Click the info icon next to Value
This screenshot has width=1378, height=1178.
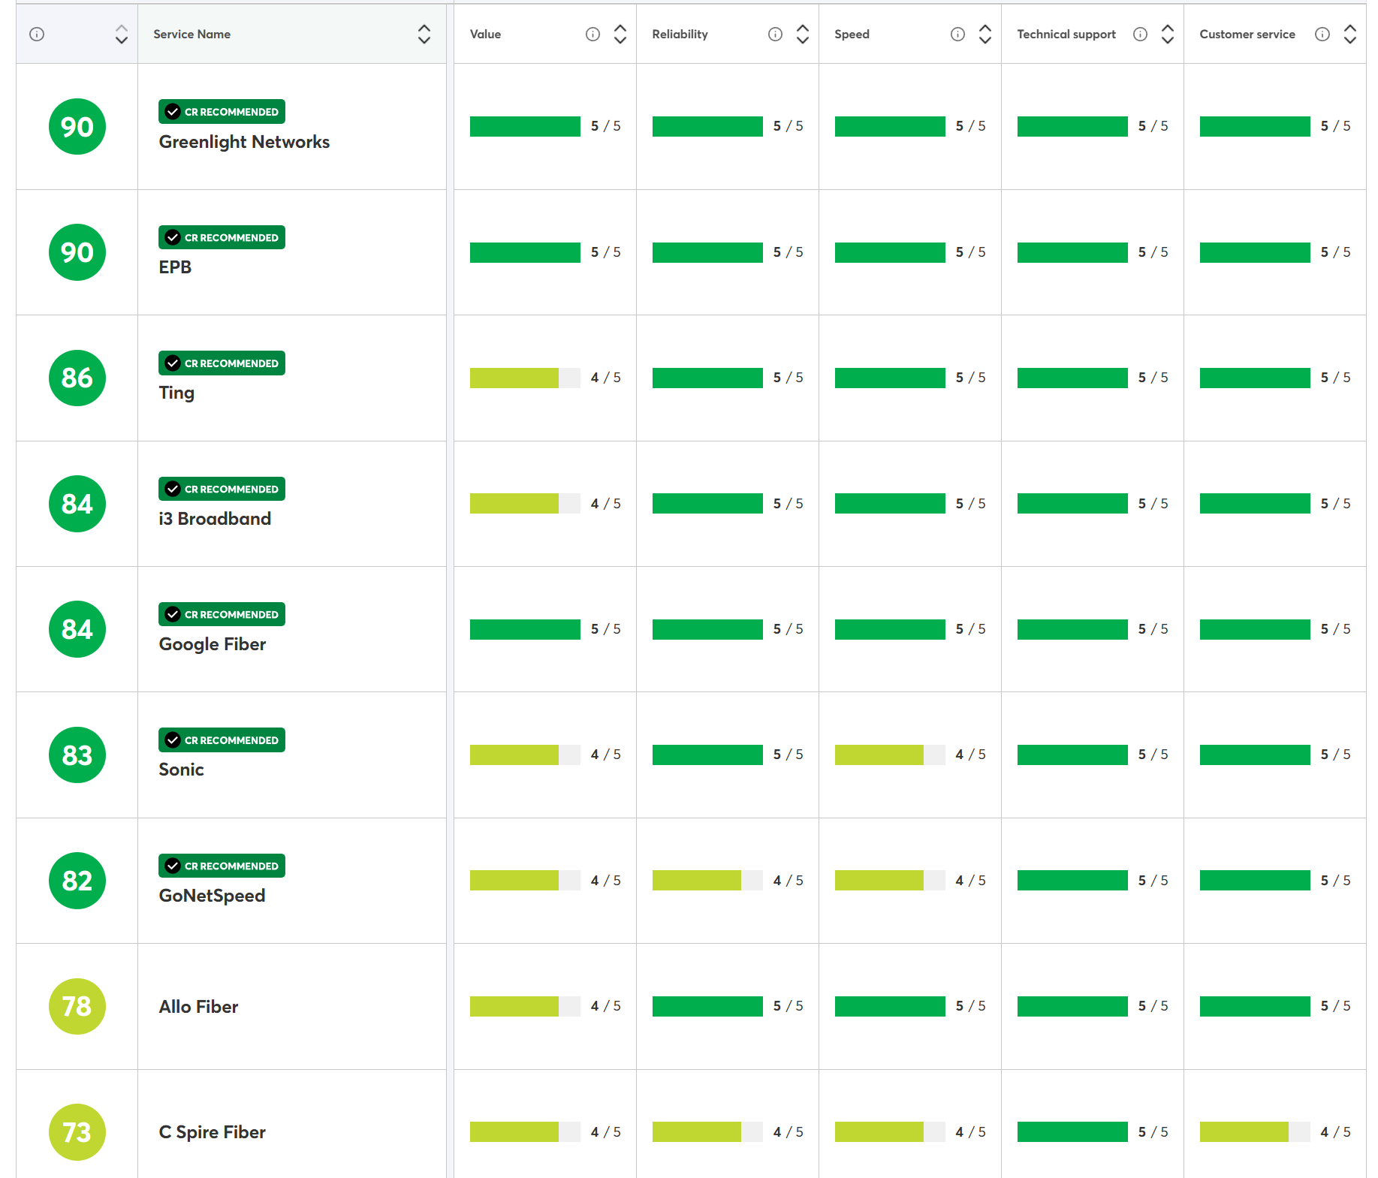coord(593,35)
